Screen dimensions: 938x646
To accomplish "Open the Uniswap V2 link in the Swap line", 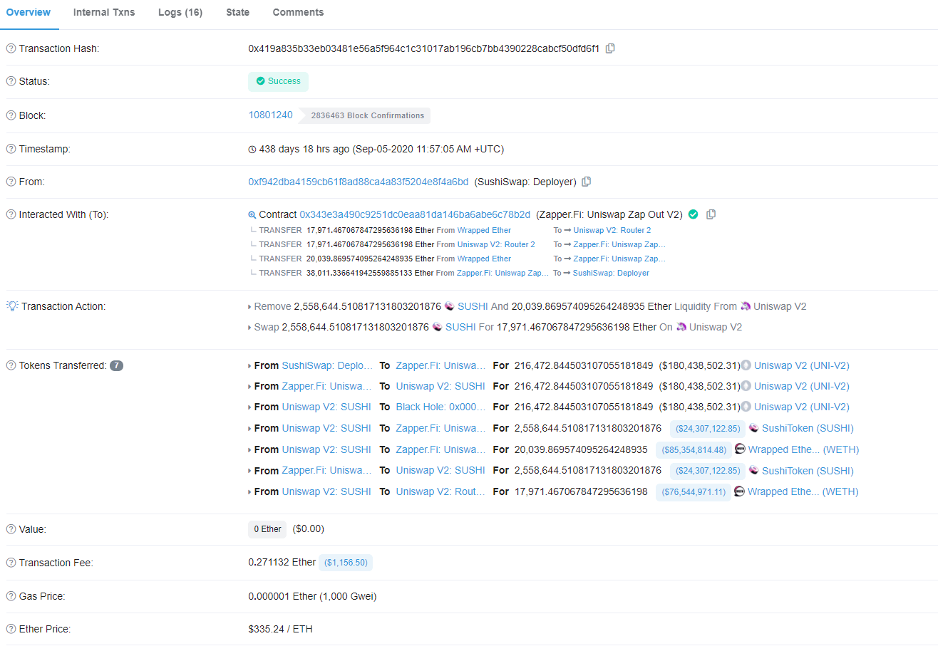I will point(716,327).
